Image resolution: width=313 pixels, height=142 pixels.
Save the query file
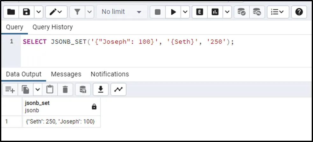pyautogui.click(x=26, y=12)
